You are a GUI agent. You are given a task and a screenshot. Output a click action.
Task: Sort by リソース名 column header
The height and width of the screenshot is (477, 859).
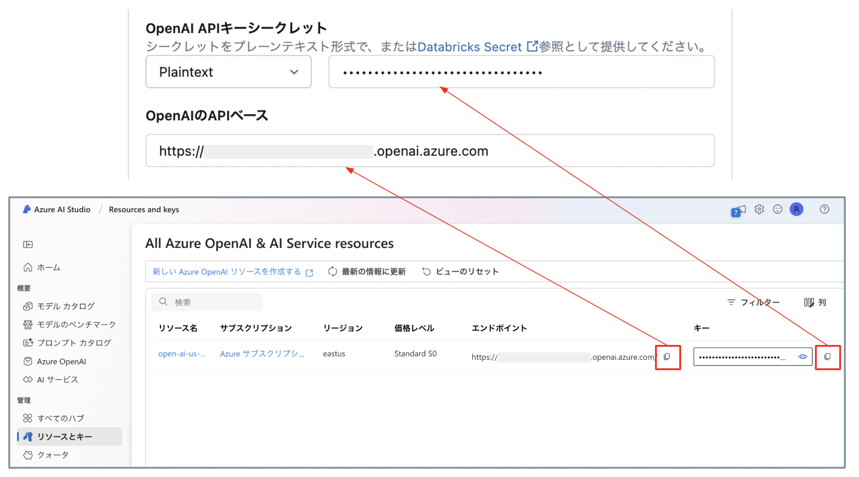pos(178,328)
